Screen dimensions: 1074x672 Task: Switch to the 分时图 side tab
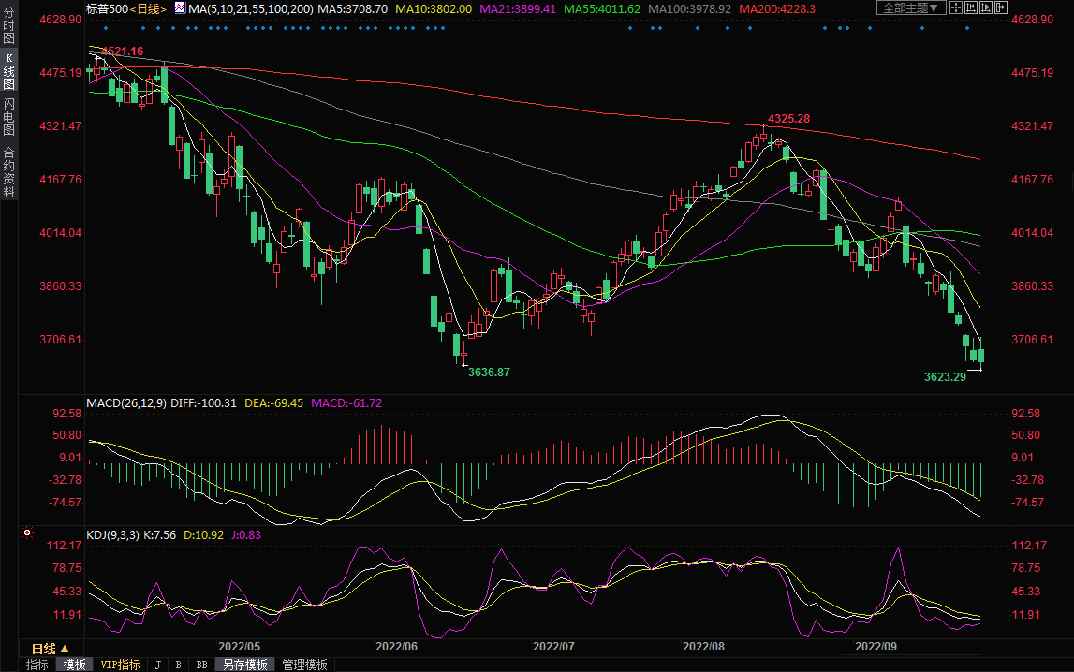coord(8,29)
